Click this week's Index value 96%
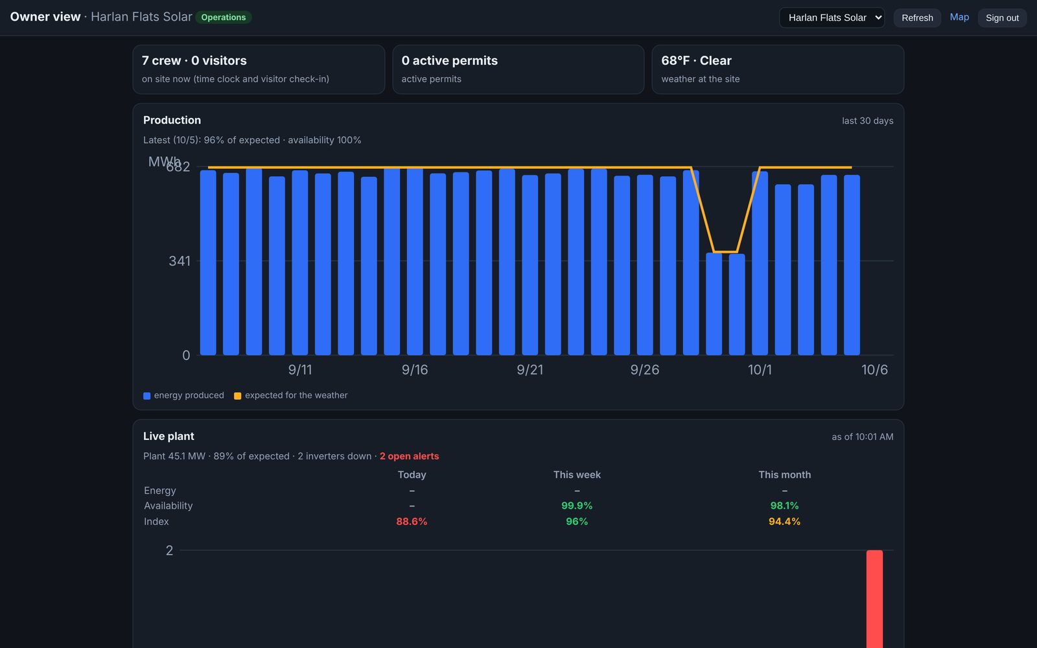Screen dimensions: 1037x648 click(577, 522)
